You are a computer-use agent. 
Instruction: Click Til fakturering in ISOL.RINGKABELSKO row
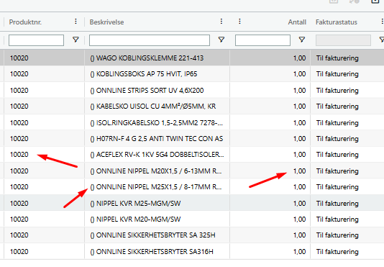337,122
